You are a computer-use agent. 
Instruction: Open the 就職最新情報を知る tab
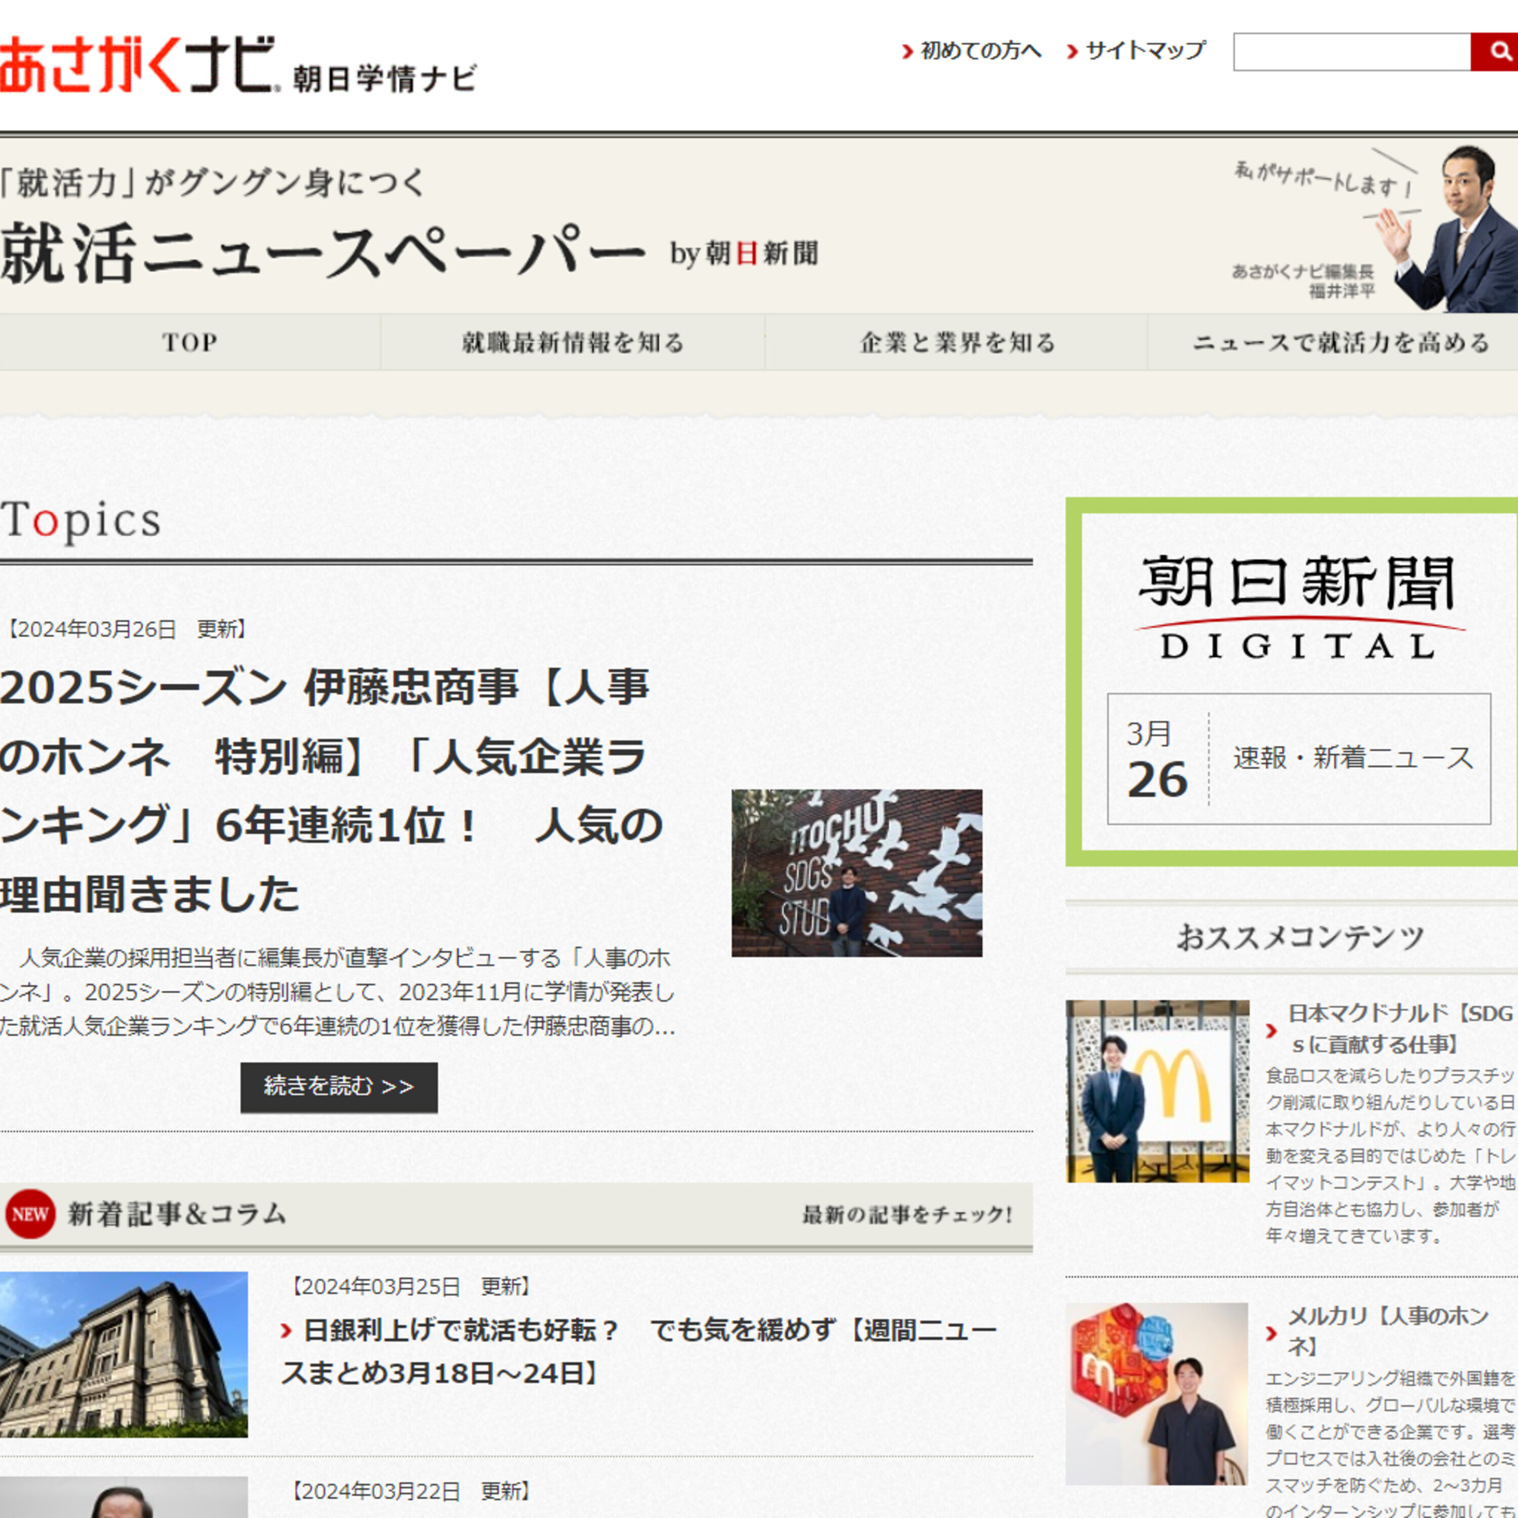573,343
